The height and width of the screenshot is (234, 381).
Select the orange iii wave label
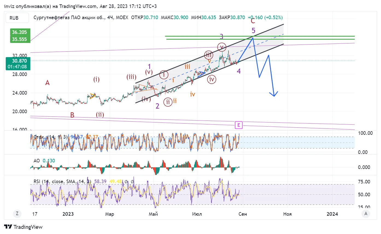tap(187, 66)
